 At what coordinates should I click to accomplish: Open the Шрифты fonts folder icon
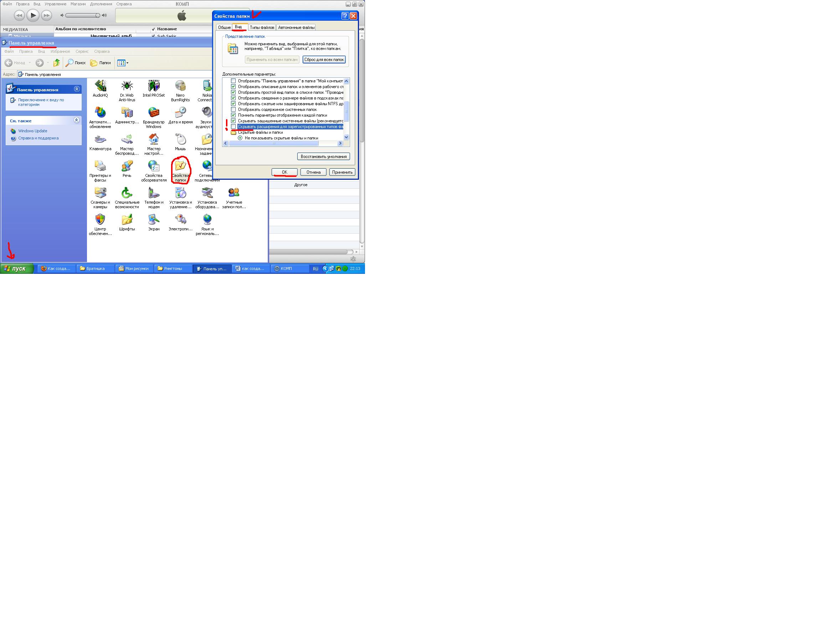pos(127,220)
